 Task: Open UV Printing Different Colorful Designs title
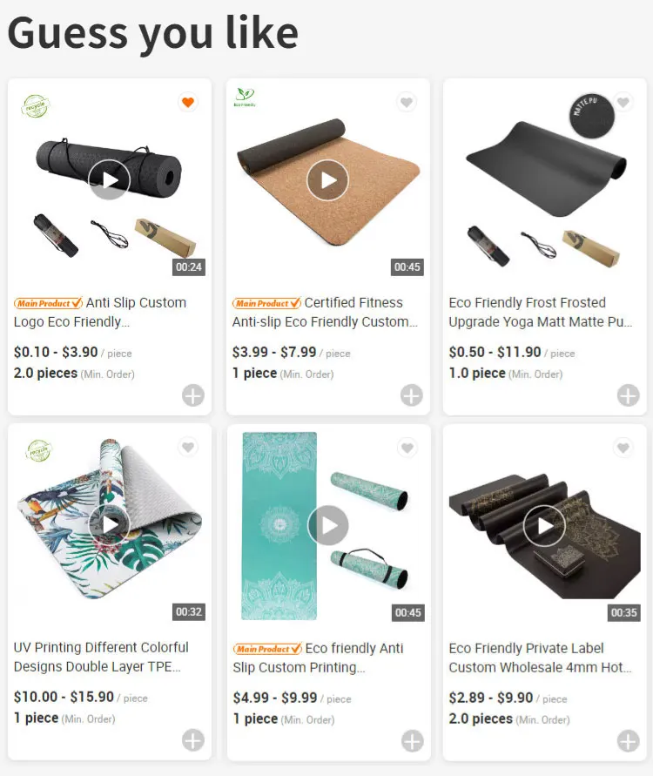tap(101, 657)
